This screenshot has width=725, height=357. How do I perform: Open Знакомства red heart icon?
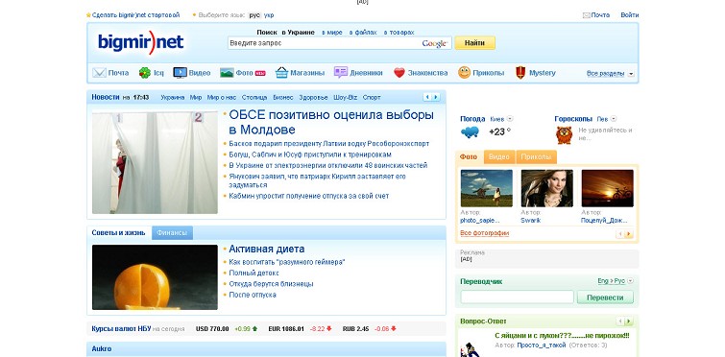point(399,73)
